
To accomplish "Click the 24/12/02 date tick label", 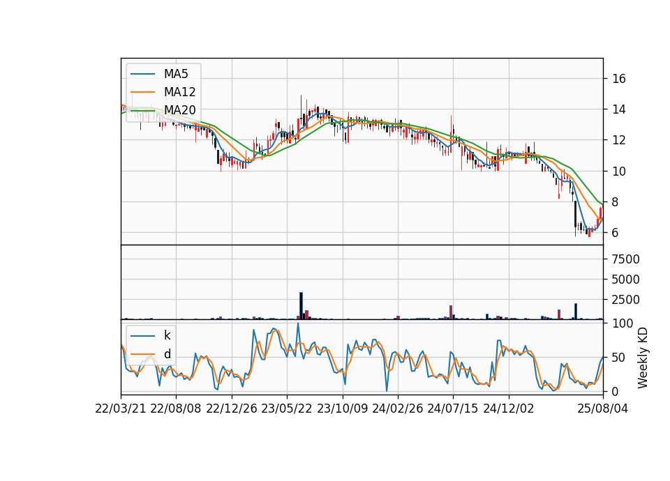I will pyautogui.click(x=509, y=409).
